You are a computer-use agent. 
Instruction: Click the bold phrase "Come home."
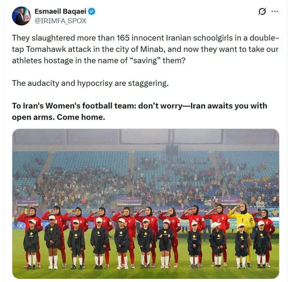(81, 117)
